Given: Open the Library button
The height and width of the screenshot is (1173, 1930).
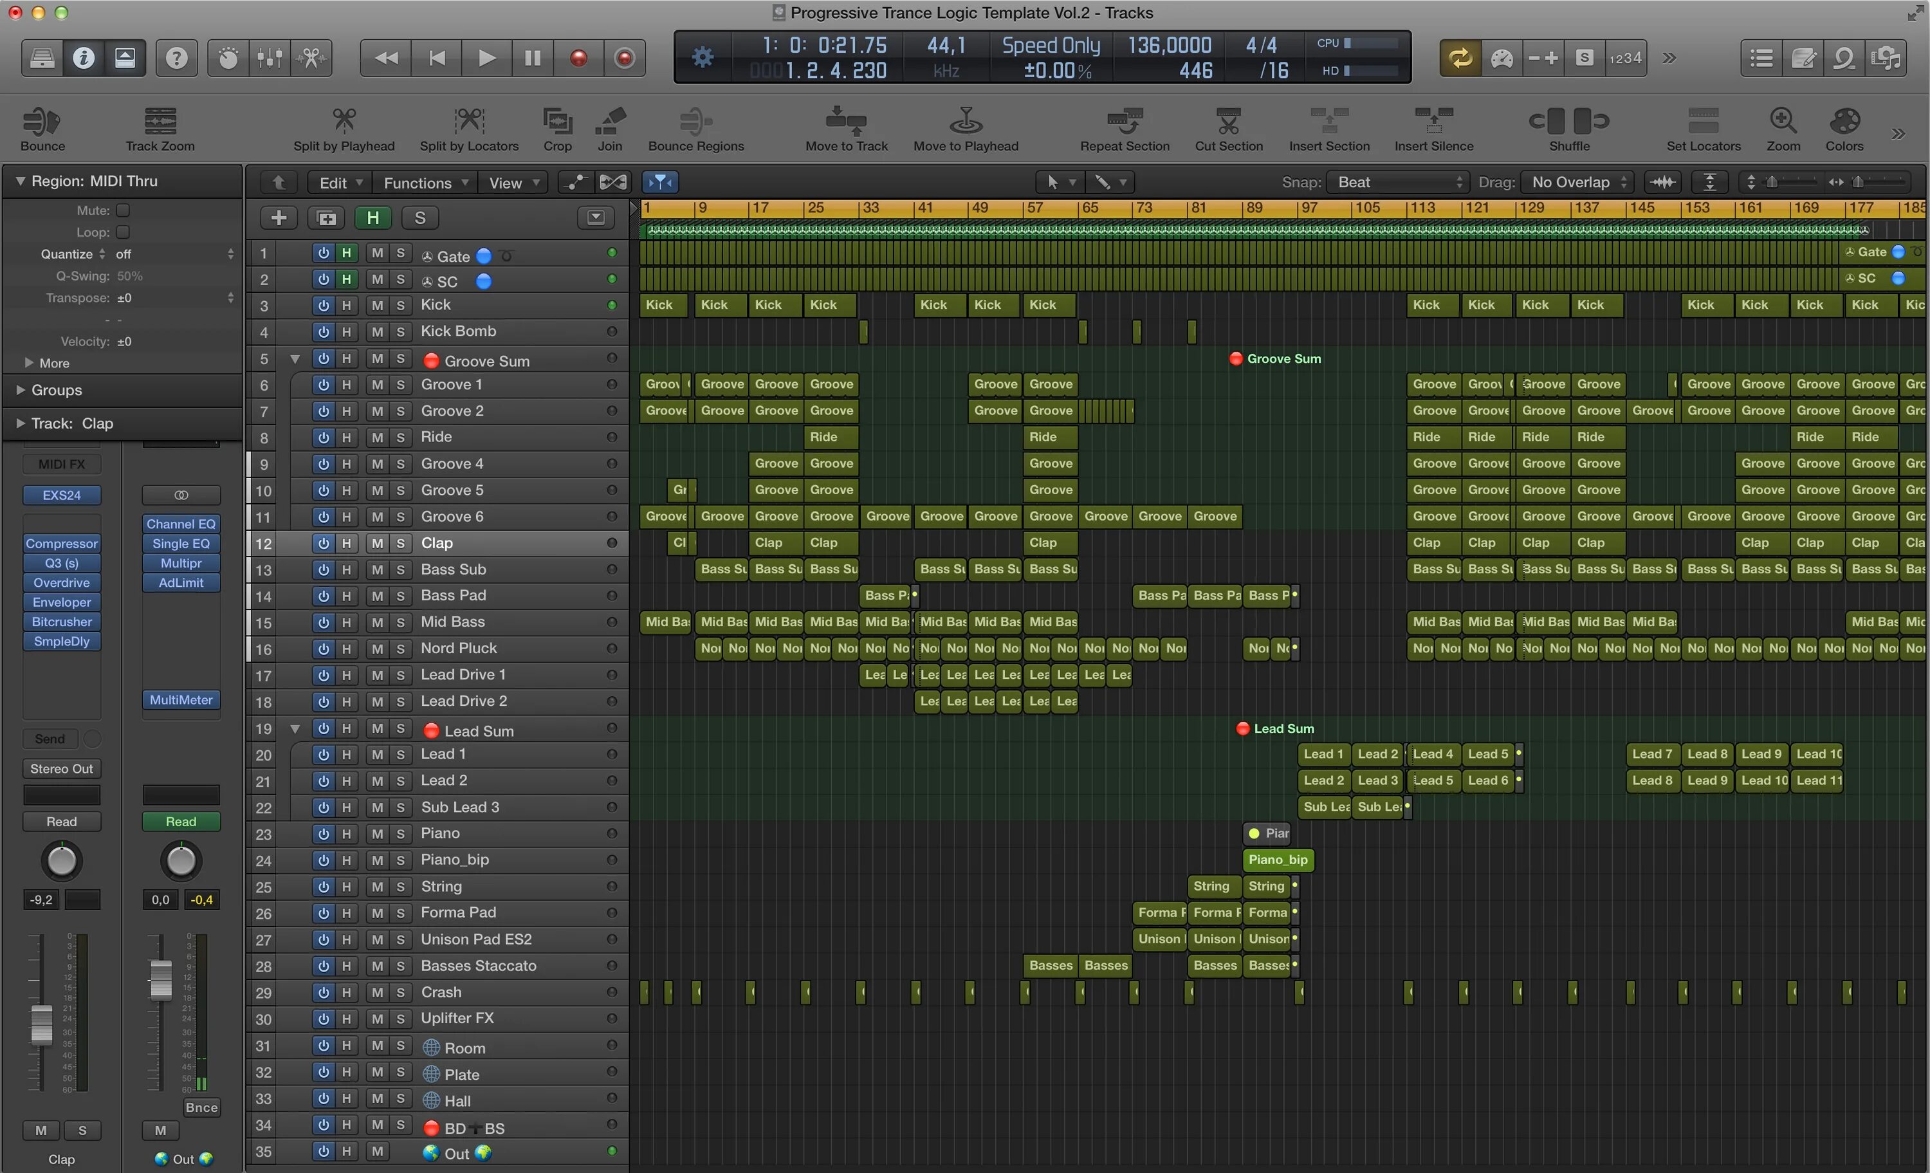Looking at the screenshot, I should point(42,58).
